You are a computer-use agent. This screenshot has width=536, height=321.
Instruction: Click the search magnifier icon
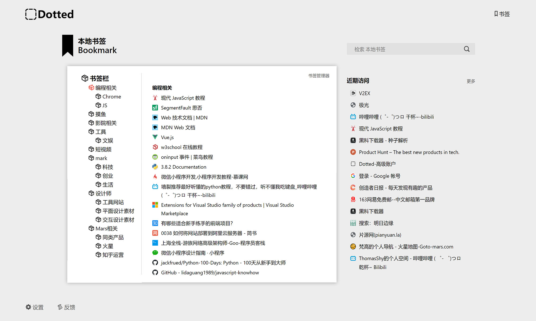[x=467, y=49]
